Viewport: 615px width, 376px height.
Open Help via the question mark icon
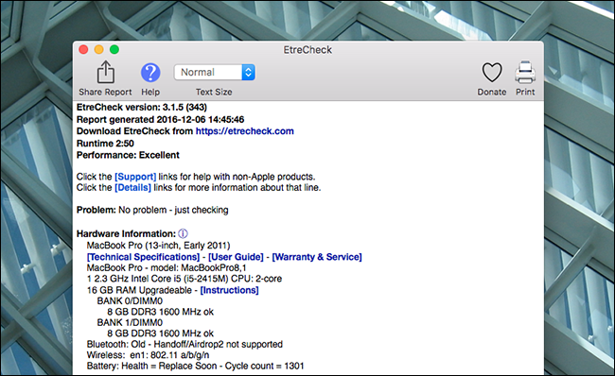pos(150,73)
